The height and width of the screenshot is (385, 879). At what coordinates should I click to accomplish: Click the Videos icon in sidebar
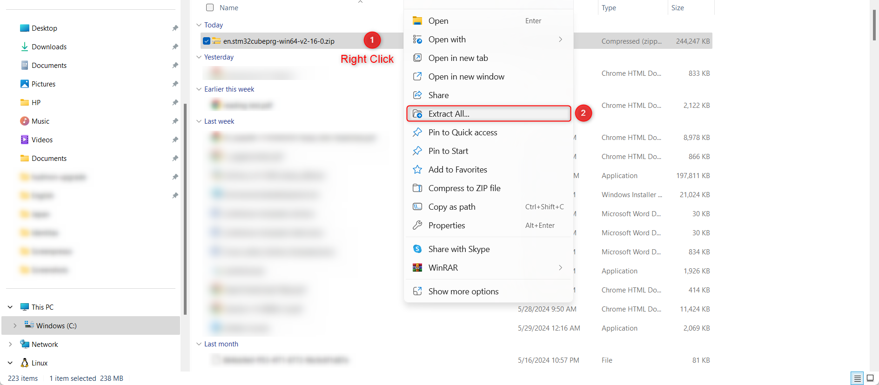pos(25,140)
